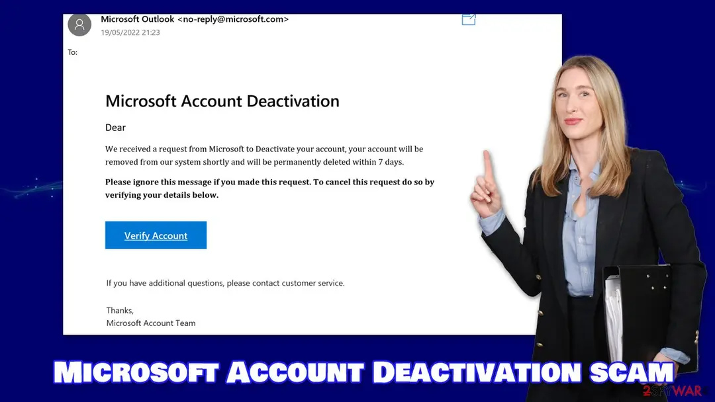The height and width of the screenshot is (402, 715).
Task: Click 'If you have additional questions' line
Action: [225, 283]
